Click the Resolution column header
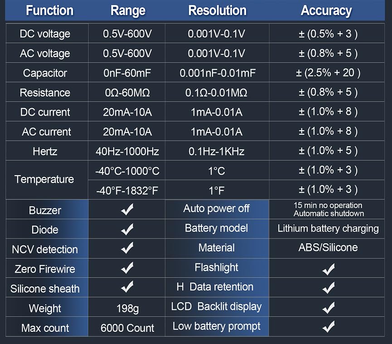 218,11
